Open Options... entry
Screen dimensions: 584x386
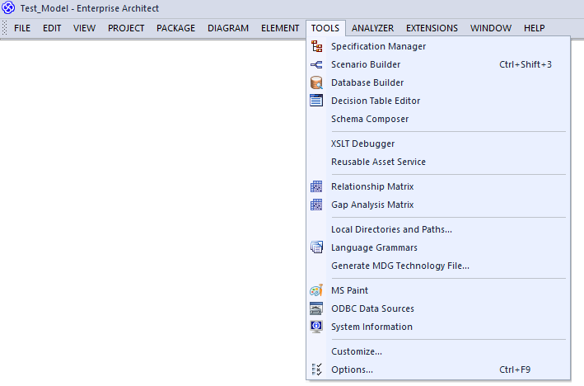point(438,370)
